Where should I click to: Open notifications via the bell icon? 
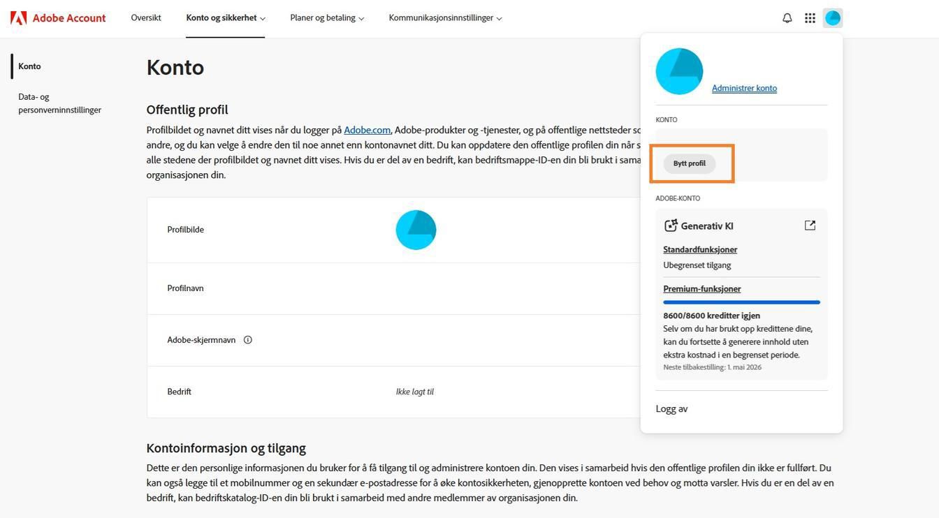pyautogui.click(x=786, y=17)
